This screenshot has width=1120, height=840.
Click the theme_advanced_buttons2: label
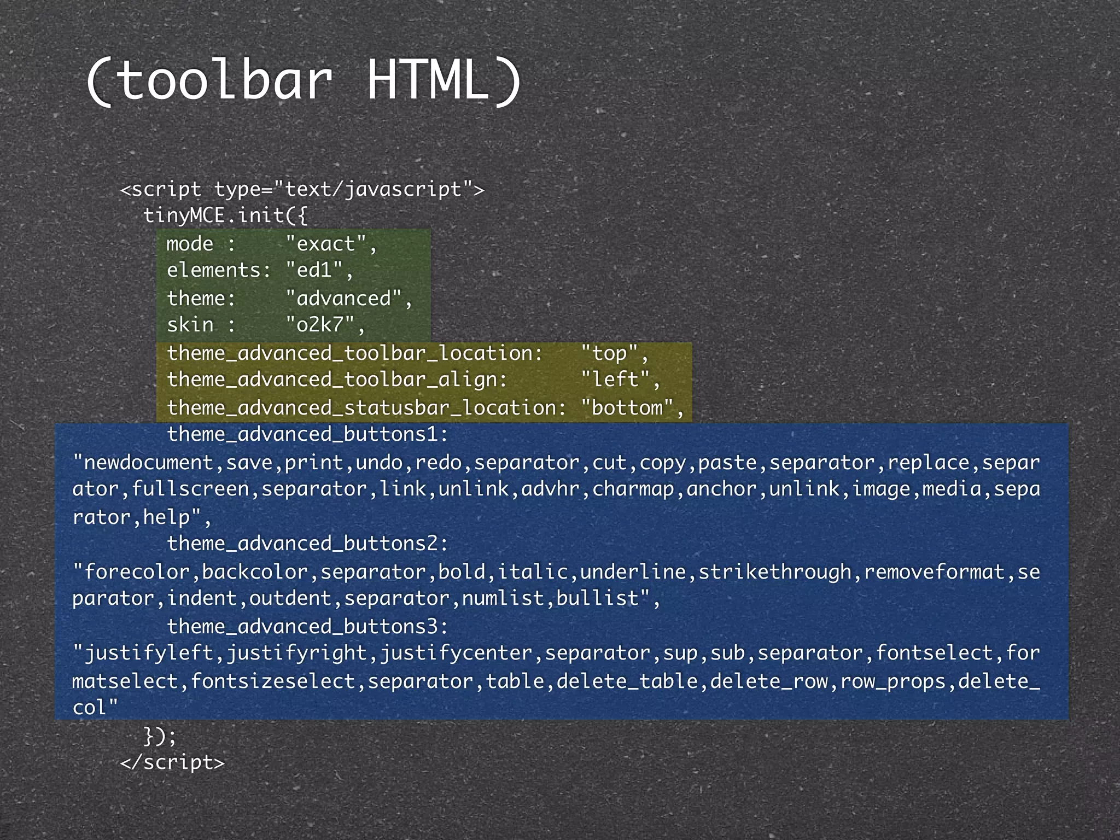pos(307,544)
